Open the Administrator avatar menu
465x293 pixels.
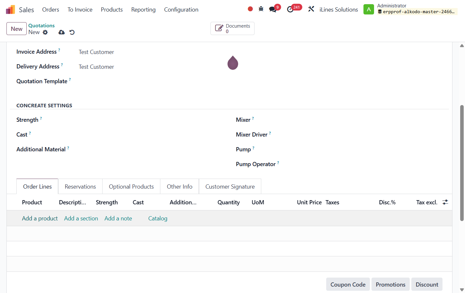369,9
